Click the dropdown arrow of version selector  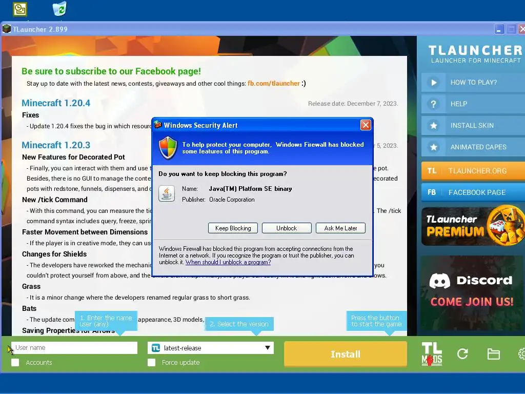(268, 348)
